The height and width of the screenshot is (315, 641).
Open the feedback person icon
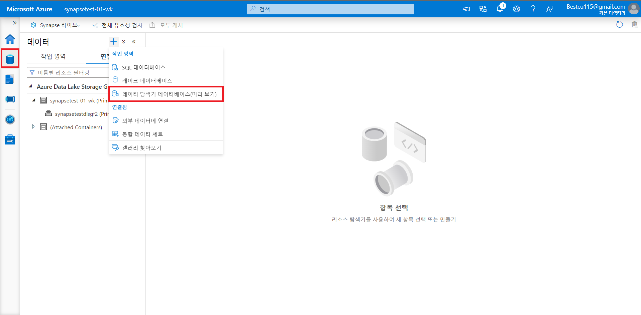550,9
